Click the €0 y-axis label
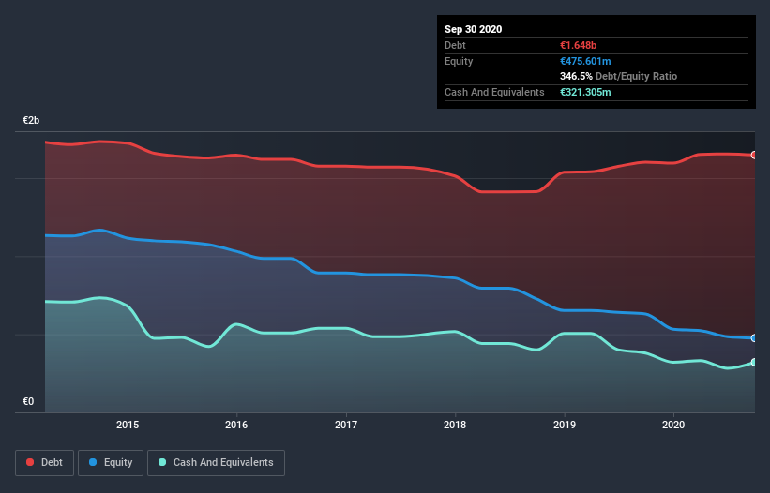The width and height of the screenshot is (770, 493). pos(28,401)
